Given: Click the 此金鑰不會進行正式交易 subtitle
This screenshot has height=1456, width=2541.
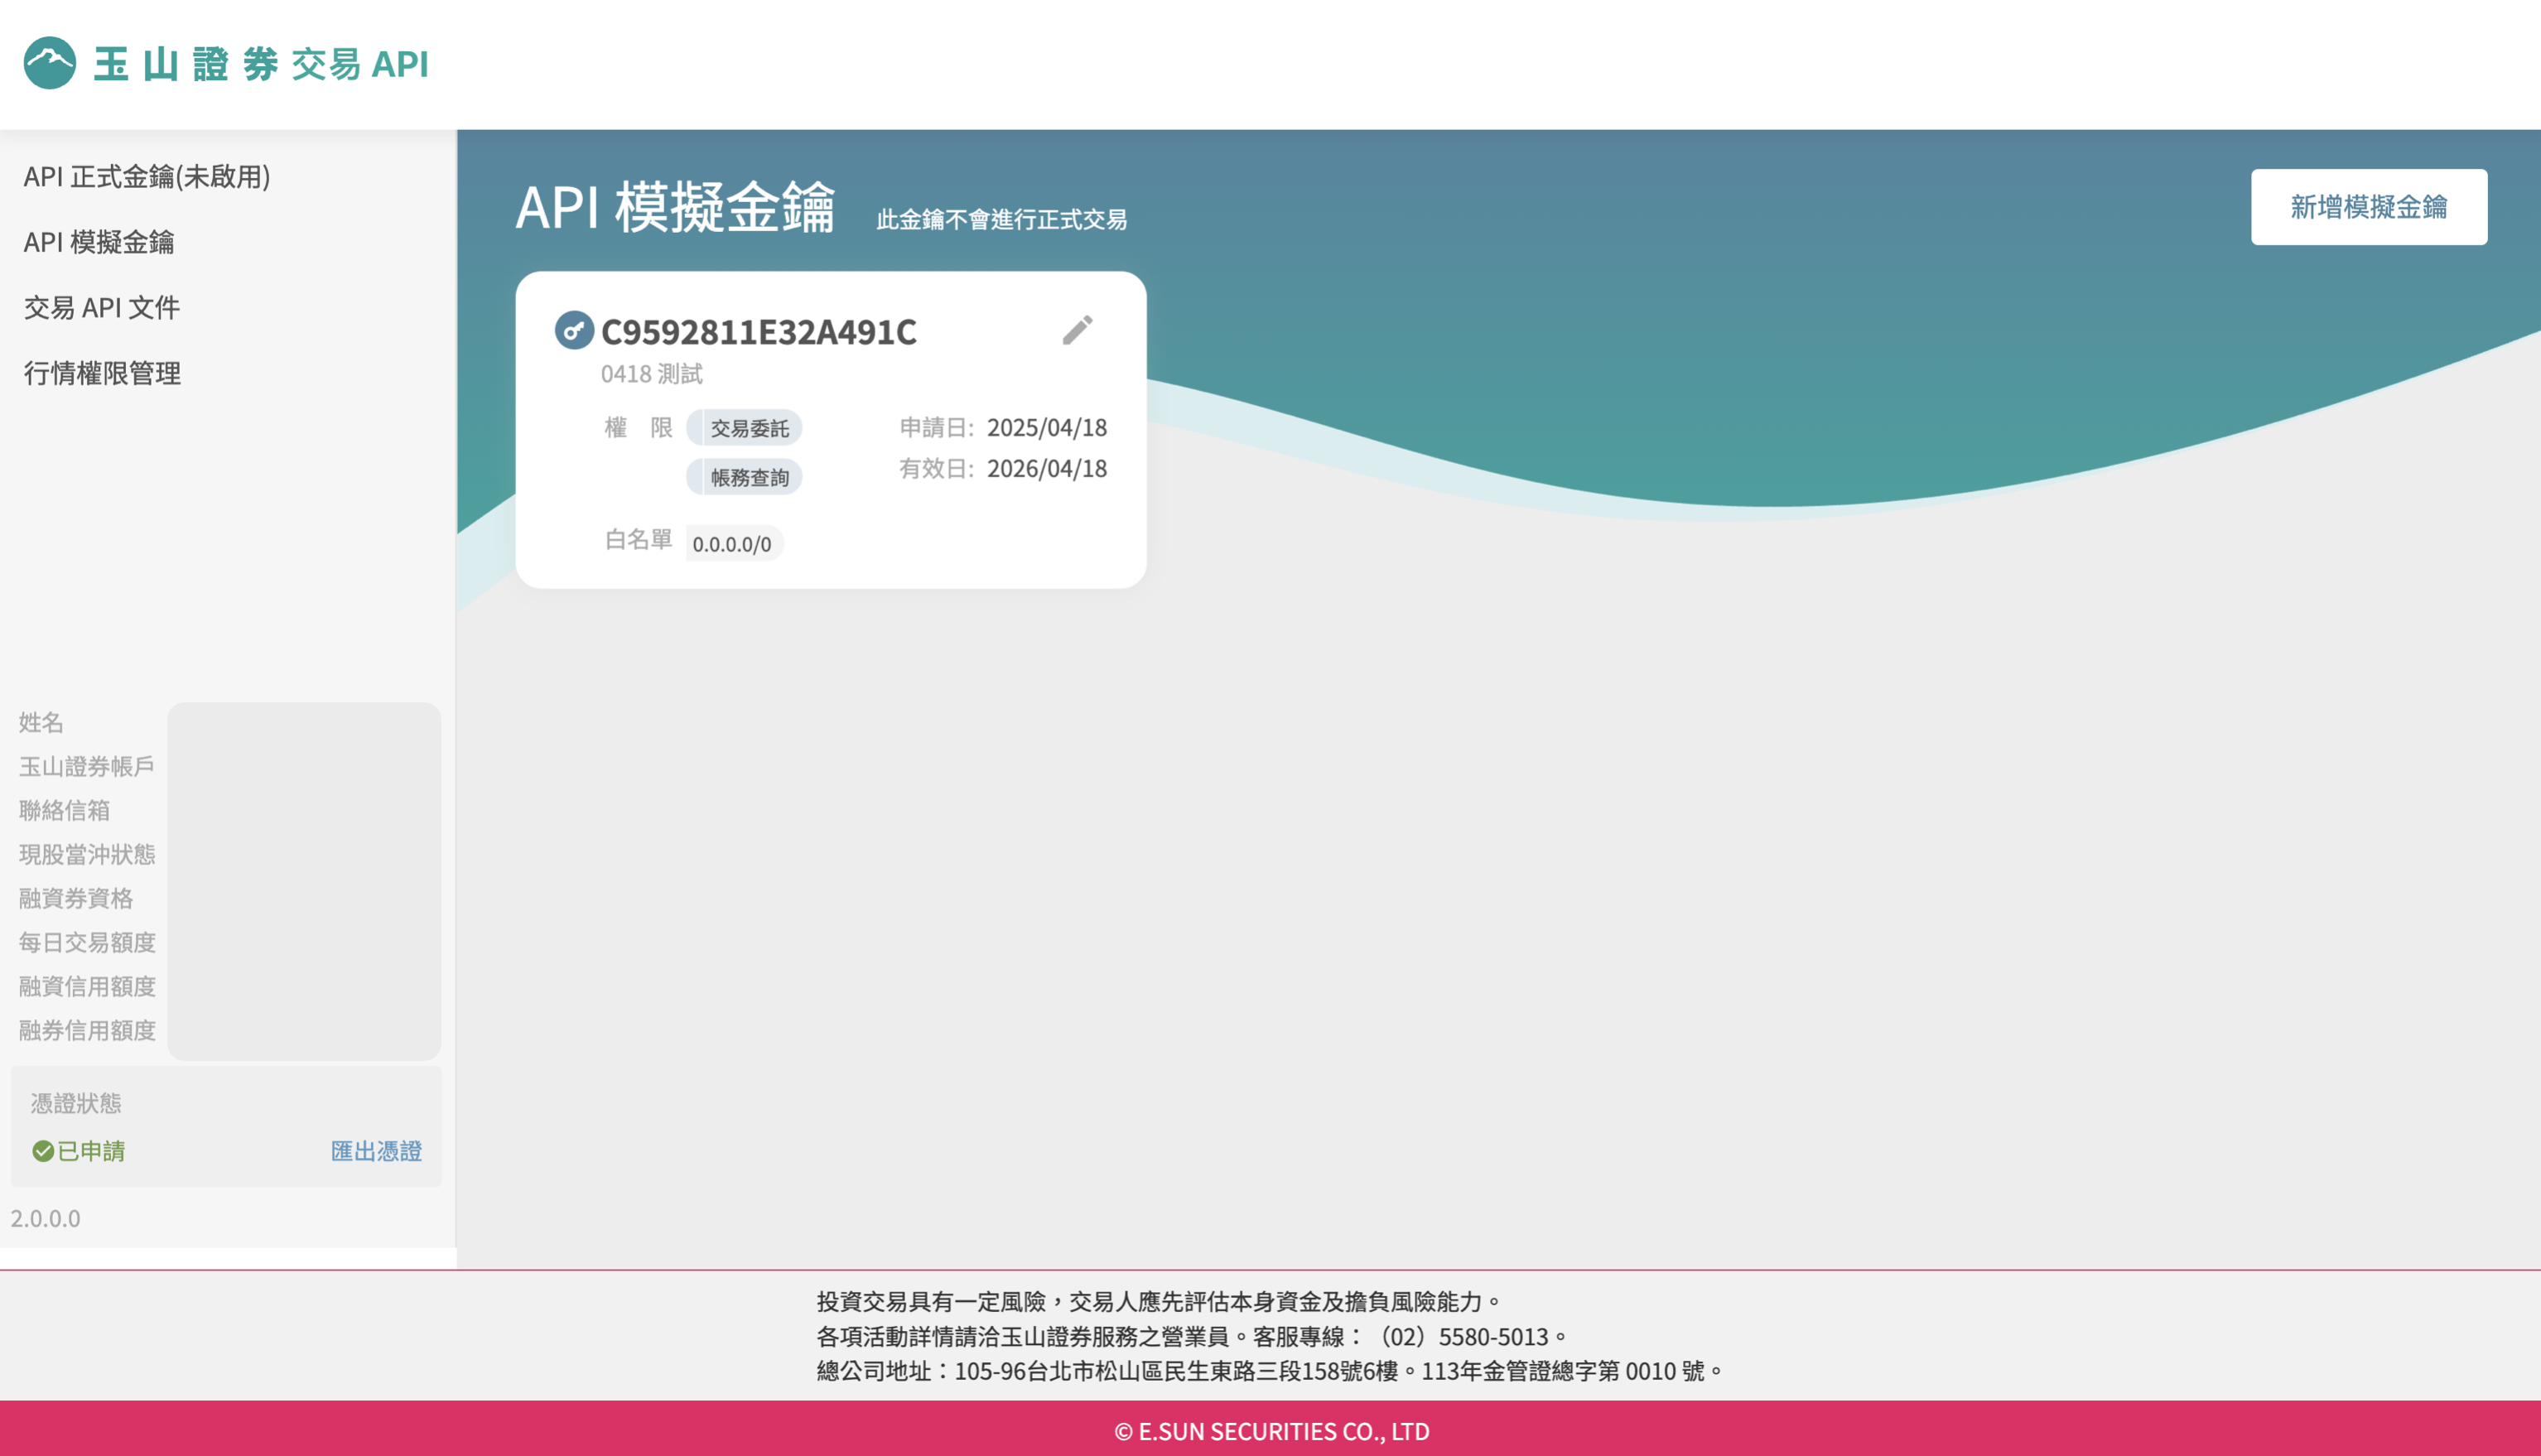Looking at the screenshot, I should (x=1002, y=220).
